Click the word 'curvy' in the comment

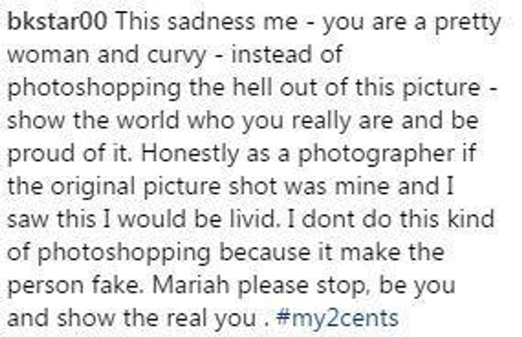coord(177,55)
